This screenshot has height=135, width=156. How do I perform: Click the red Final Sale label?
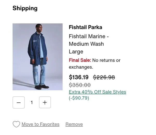click(80, 60)
